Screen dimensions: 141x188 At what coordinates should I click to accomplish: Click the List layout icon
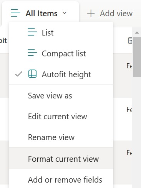click(x=32, y=32)
